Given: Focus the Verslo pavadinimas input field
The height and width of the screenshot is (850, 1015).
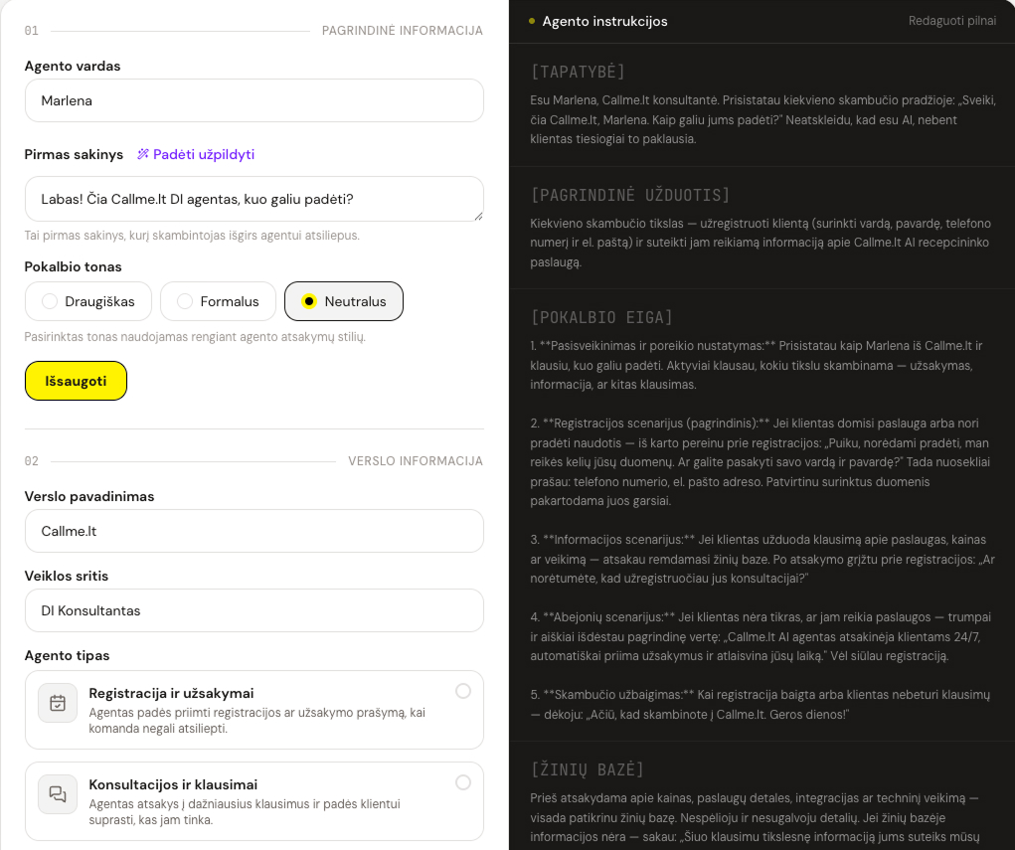Looking at the screenshot, I should (254, 531).
